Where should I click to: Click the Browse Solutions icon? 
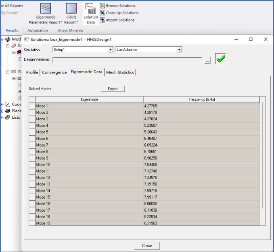coord(102,6)
